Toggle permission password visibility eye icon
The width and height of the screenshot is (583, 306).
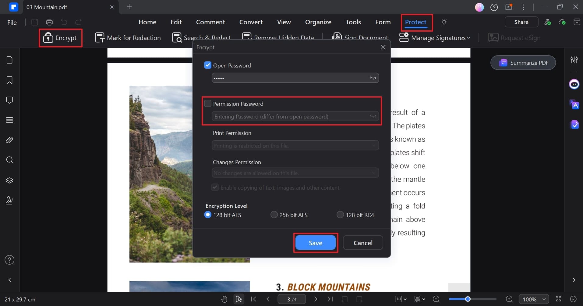coord(373,116)
